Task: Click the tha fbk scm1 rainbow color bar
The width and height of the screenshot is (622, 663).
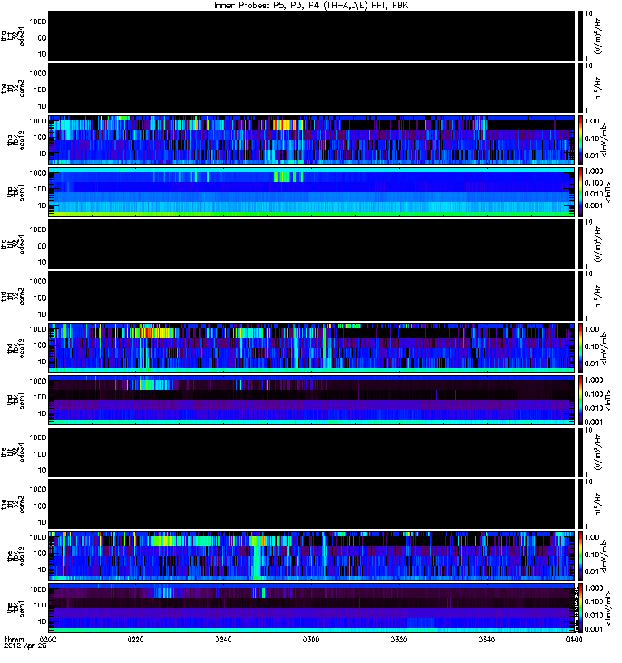Action: 580,192
